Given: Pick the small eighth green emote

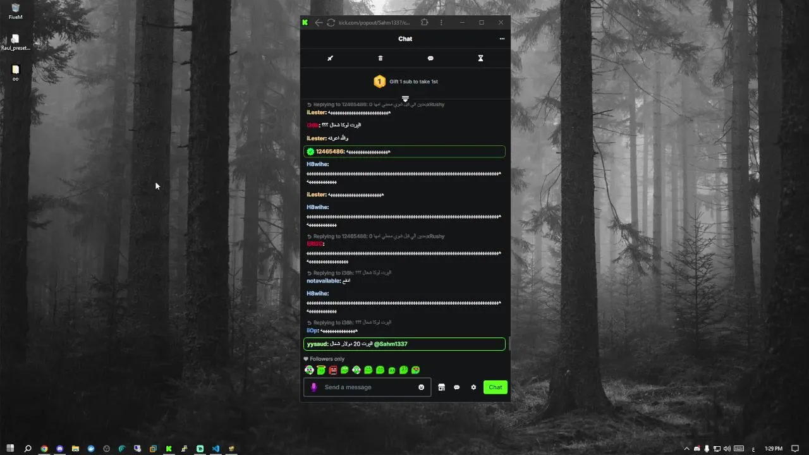Looking at the screenshot, I should [392, 371].
